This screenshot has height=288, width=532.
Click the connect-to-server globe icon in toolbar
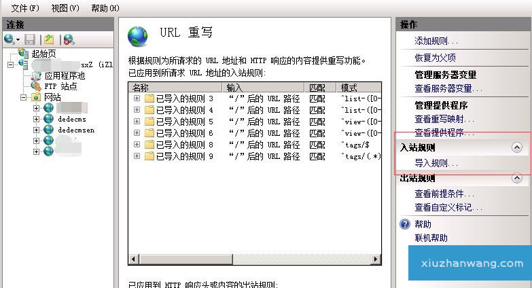pyautogui.click(x=10, y=39)
